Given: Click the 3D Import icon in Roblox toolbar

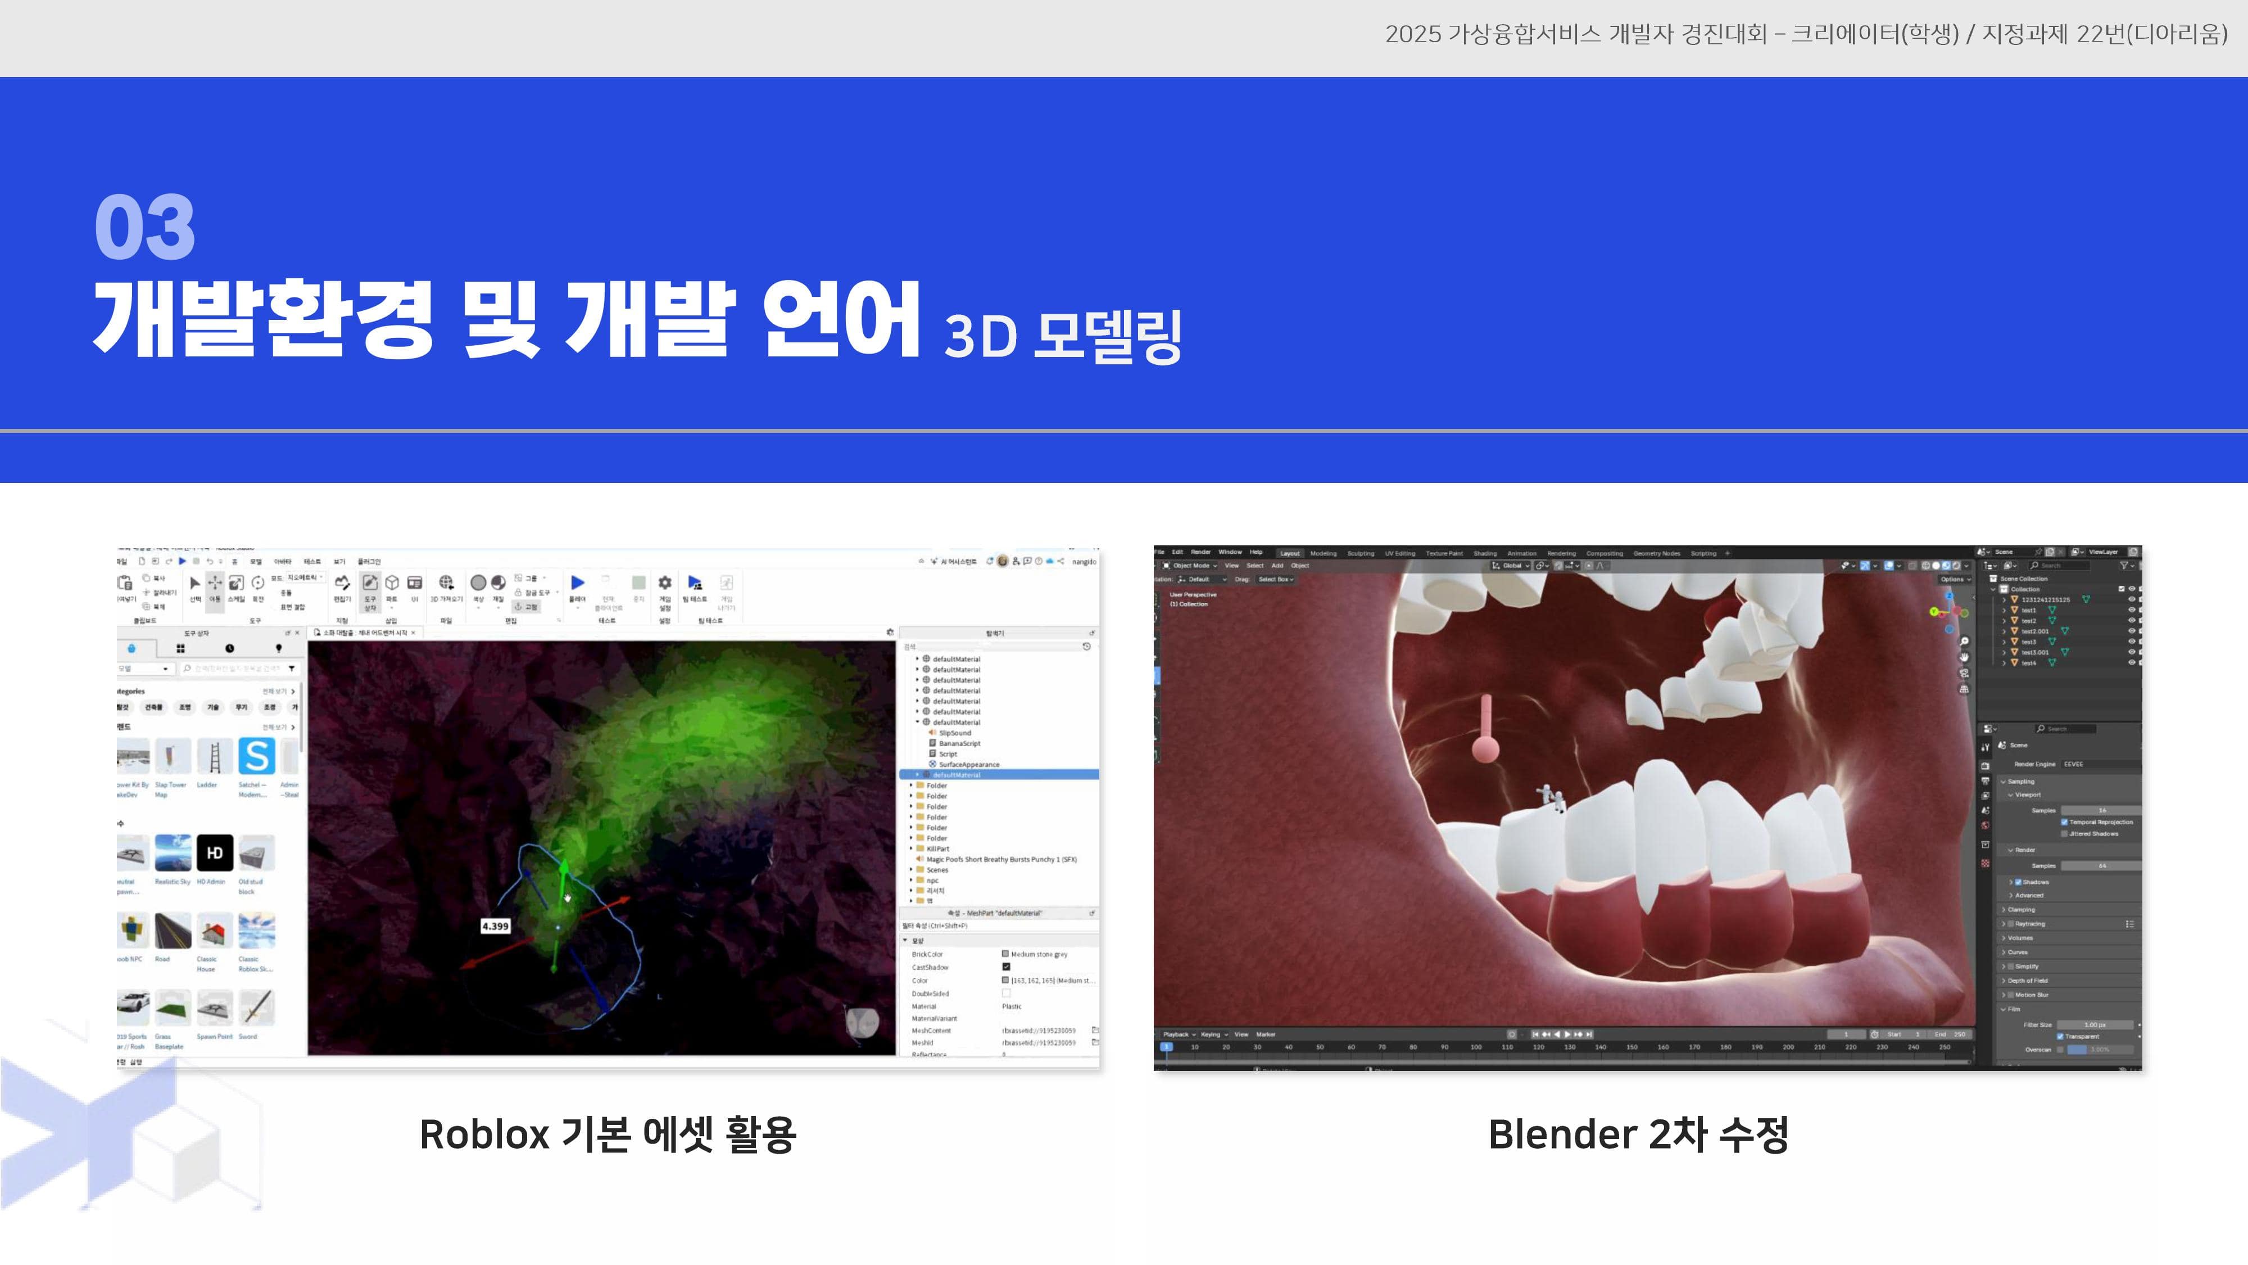Looking at the screenshot, I should [x=448, y=581].
